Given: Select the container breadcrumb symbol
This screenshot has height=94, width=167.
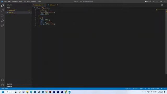Looking at the screenshot, I should coord(46,8).
